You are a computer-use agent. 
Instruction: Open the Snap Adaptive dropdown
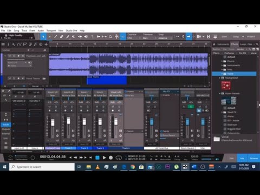tap(165, 38)
